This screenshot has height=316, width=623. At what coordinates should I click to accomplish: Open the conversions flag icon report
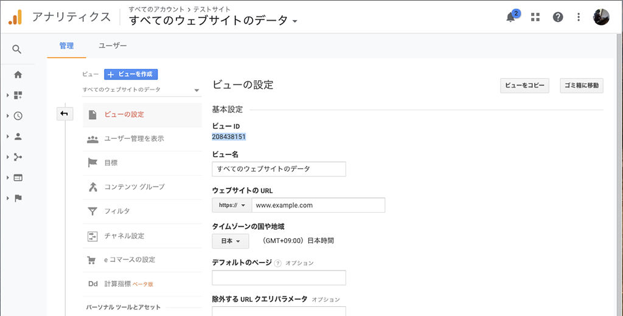point(18,199)
